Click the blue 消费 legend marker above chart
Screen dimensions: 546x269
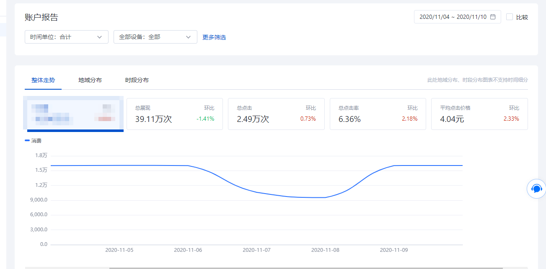pyautogui.click(x=27, y=141)
